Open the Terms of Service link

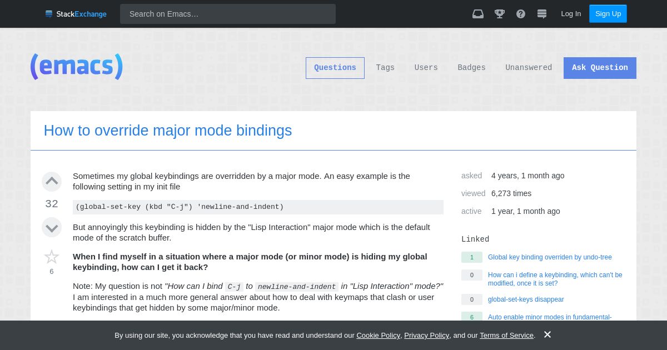pyautogui.click(x=506, y=336)
